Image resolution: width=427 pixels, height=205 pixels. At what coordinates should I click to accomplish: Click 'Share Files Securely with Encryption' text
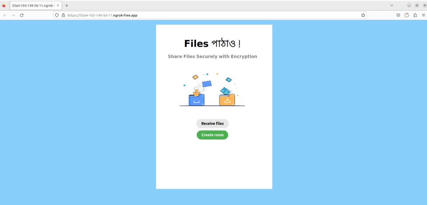213,56
